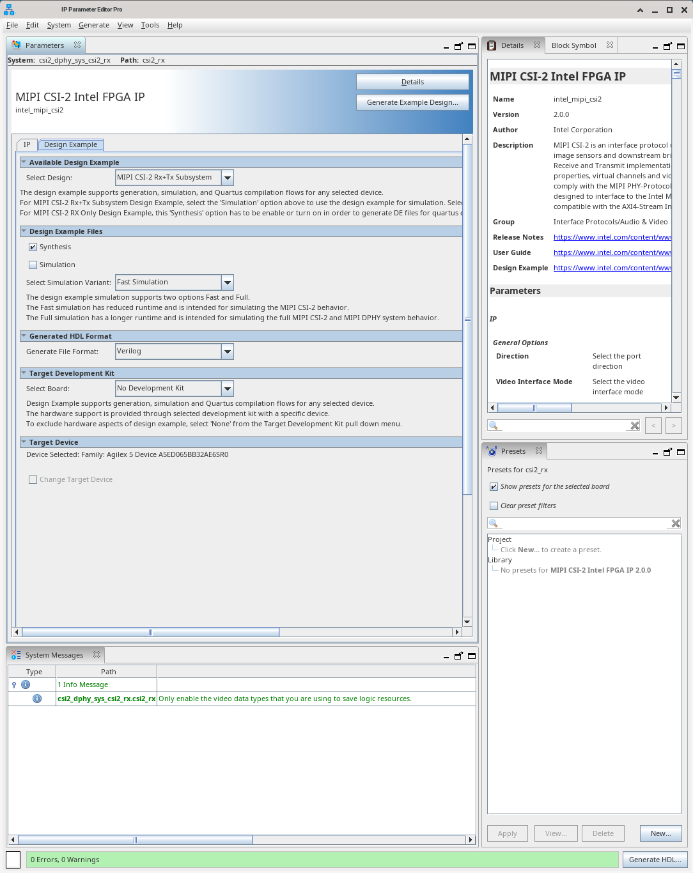This screenshot has height=873, width=693.
Task: Close the System Messages tab
Action: pos(97,654)
